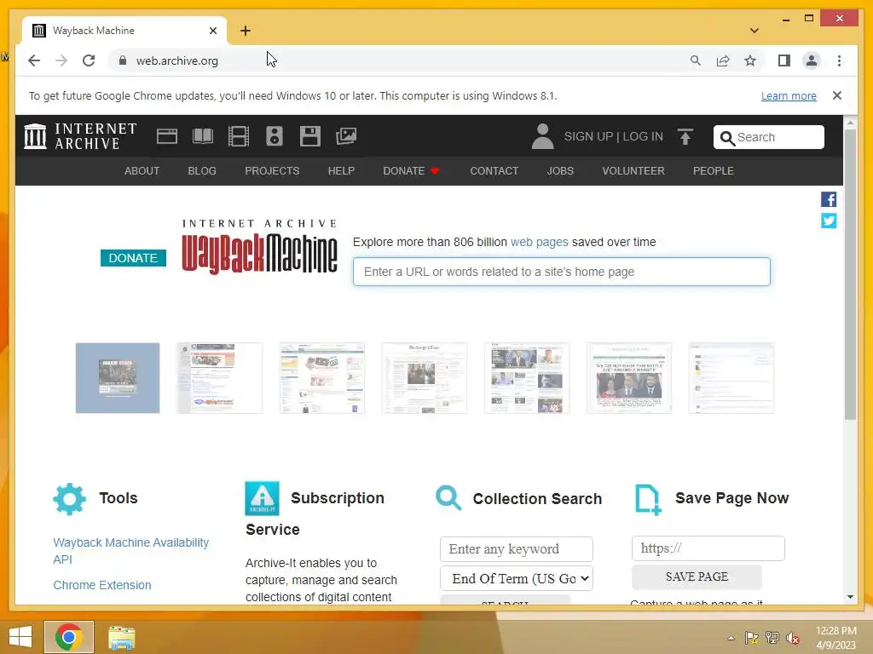Open the Internet Archive home logo
Screen dimensions: 873x654
81,136
